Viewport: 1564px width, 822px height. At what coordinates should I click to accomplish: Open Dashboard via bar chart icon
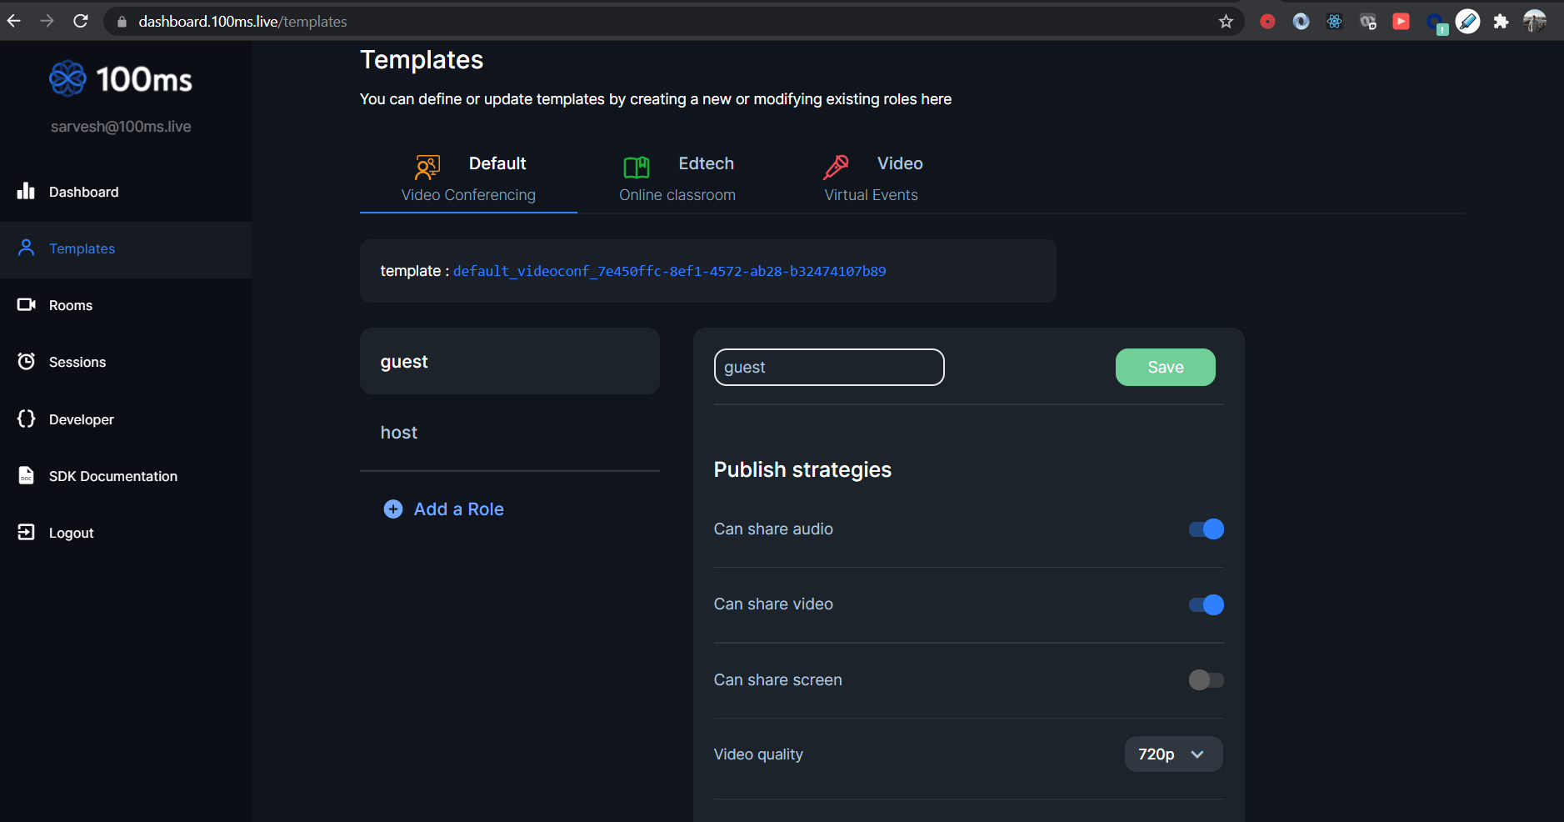26,192
